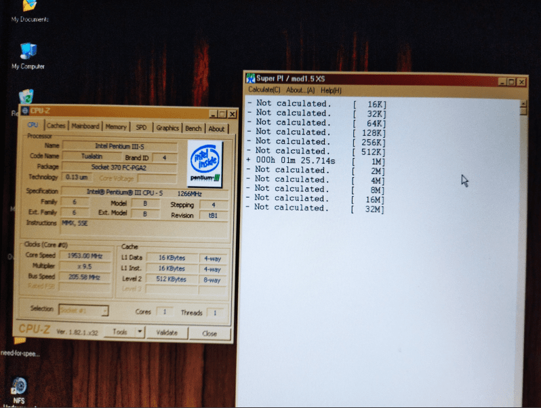The image size is (541, 408).
Task: Open the need-for-speed folder on desktop
Action: [x=20, y=347]
